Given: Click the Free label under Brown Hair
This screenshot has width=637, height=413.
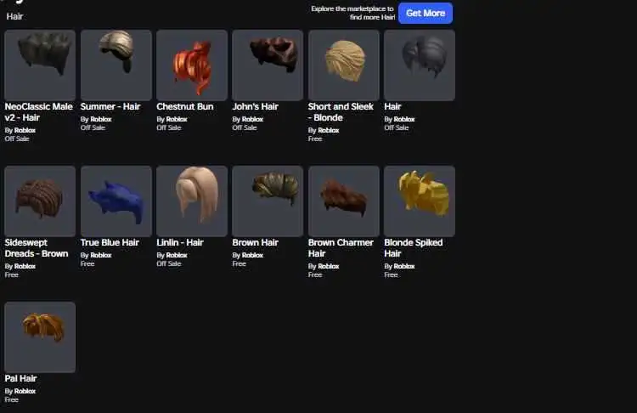Looking at the screenshot, I should coord(239,263).
